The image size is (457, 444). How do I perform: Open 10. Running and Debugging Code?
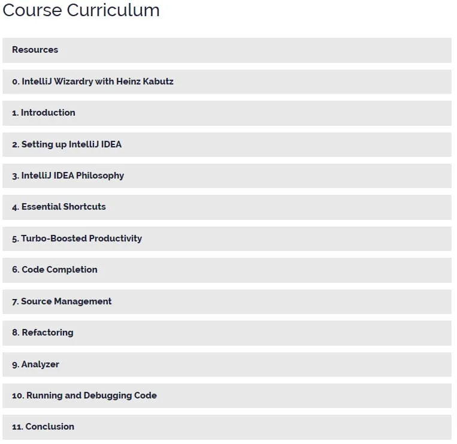tap(227, 395)
